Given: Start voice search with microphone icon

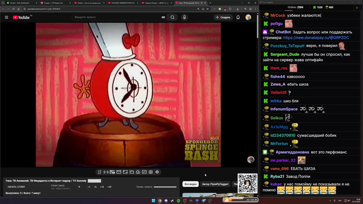Looking at the screenshot, I should [x=184, y=17].
